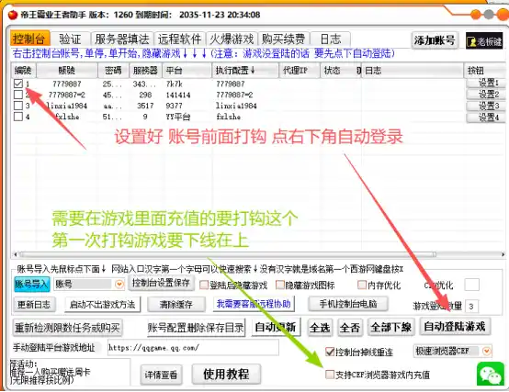The width and height of the screenshot is (509, 392).
Task: Click the 手动登陆平台游戏地址 URL field
Action: (193, 348)
